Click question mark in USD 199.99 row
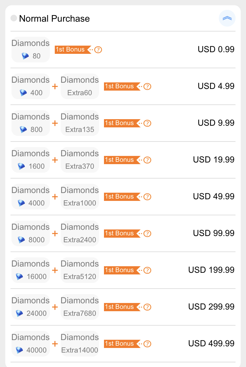The height and width of the screenshot is (367, 246). click(147, 270)
